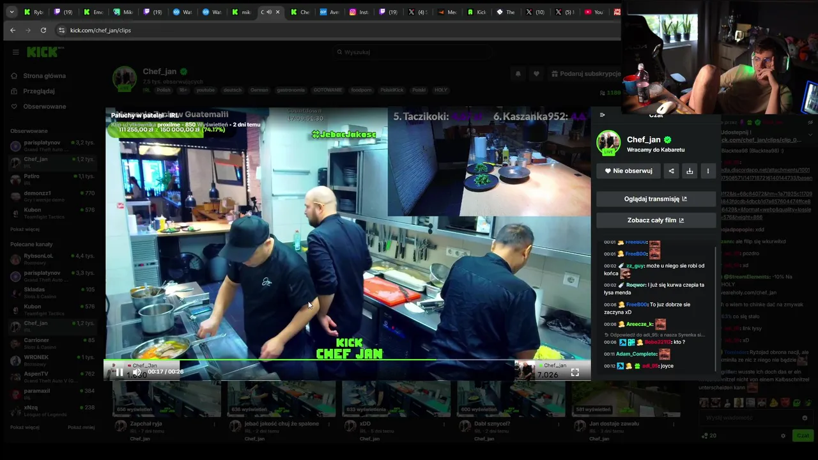Switch to the X (10) browser tab
The height and width of the screenshot is (460, 818).
point(536,11)
